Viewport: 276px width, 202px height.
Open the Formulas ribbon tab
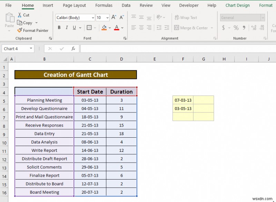104,5
